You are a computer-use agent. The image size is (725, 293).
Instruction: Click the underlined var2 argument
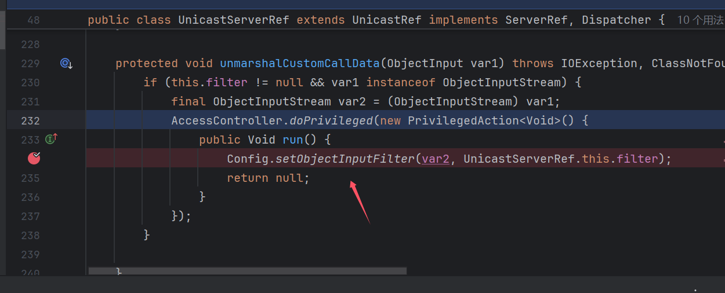point(436,159)
